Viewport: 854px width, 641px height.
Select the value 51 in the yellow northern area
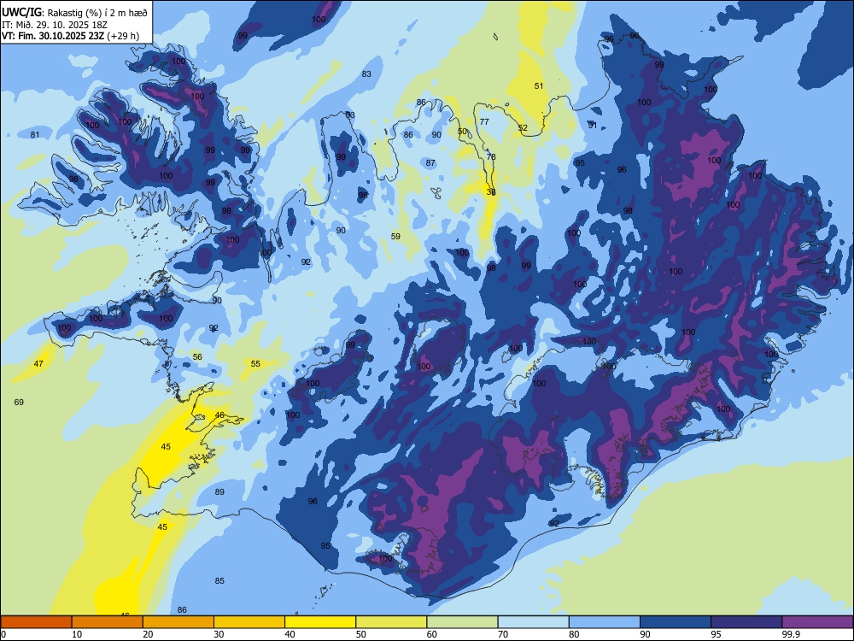(539, 85)
